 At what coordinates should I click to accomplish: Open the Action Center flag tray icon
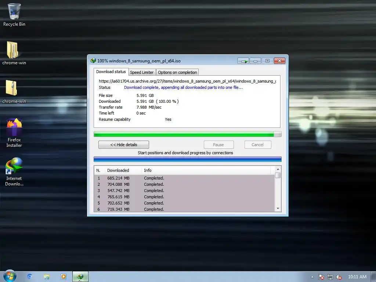tap(321, 277)
